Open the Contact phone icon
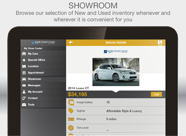Screen dimensions: 186x136 (x=24, y=98)
